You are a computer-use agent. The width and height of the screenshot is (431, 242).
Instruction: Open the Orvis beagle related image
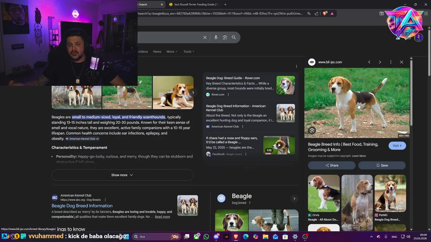pyautogui.click(x=324, y=193)
